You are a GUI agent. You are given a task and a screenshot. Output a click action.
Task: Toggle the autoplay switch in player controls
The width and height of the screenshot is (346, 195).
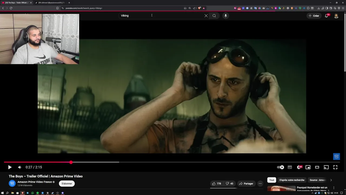coord(281,167)
